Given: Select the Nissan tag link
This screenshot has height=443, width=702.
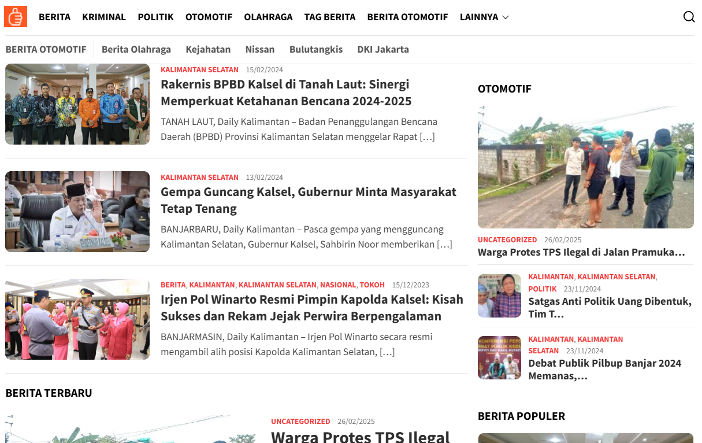Looking at the screenshot, I should (x=260, y=49).
